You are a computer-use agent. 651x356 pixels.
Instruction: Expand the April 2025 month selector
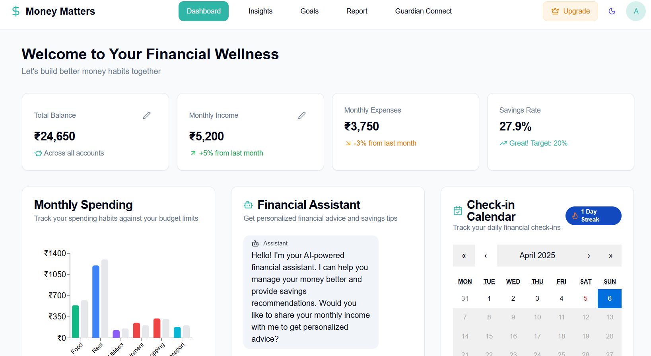pyautogui.click(x=537, y=256)
